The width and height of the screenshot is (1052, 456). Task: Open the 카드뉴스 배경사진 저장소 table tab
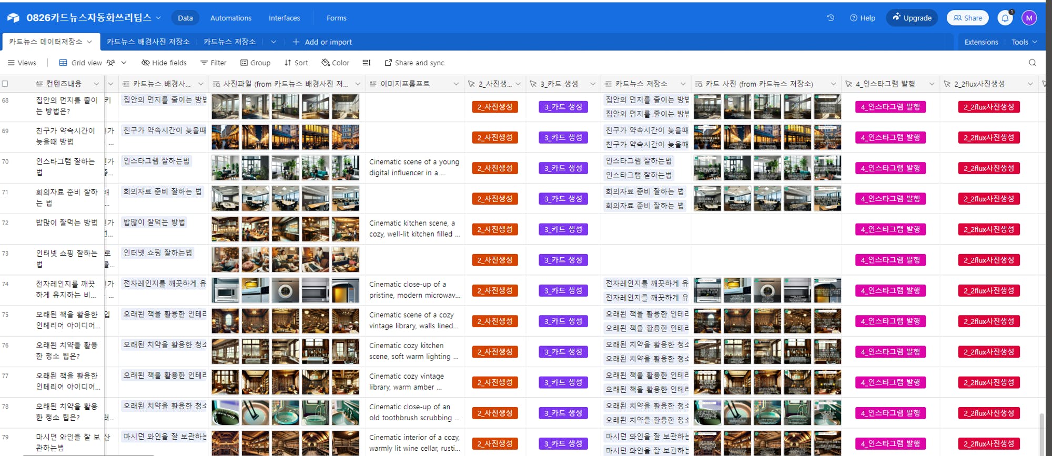[148, 42]
